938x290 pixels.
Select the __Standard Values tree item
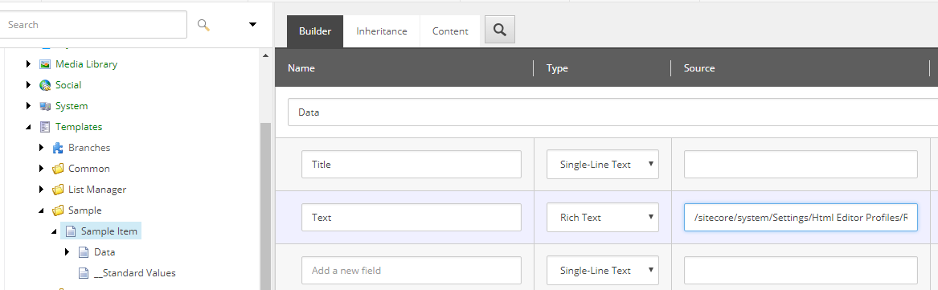135,273
